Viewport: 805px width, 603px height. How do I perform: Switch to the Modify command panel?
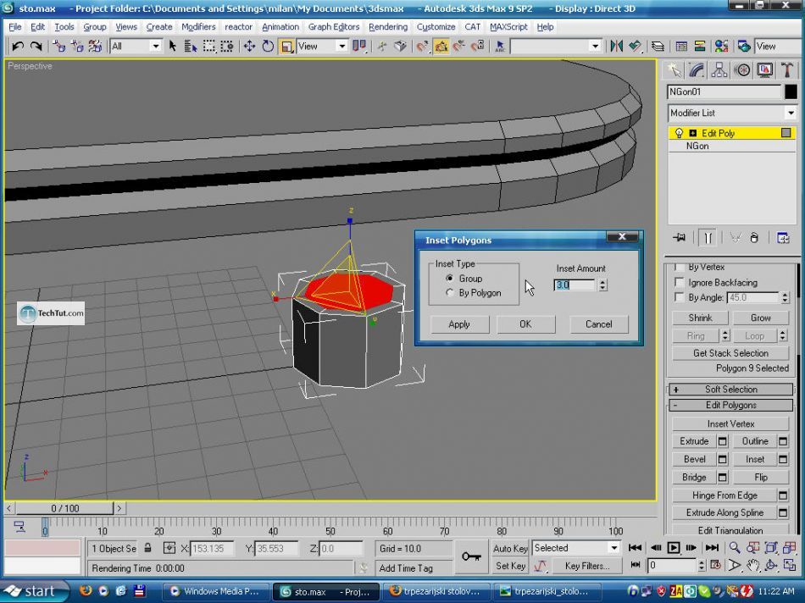pos(697,69)
